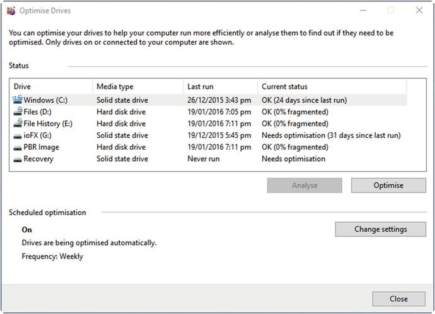Open Change settings for scheduled optimisation

(380, 229)
